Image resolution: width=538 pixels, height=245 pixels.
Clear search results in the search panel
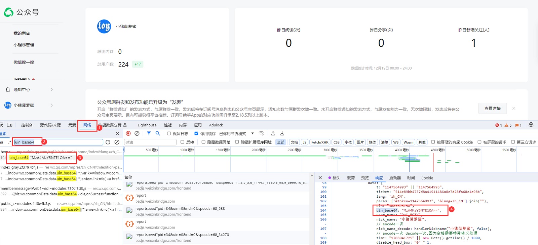117,142
